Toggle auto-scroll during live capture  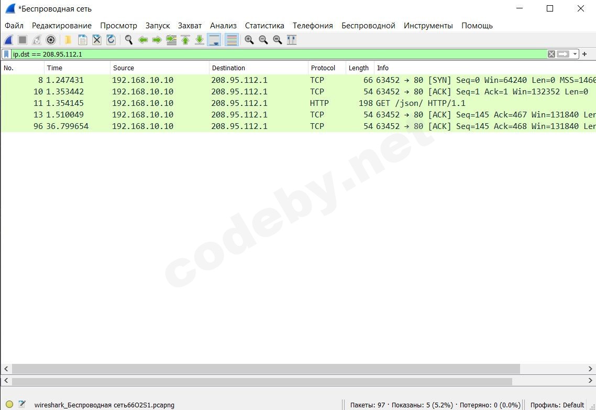tap(214, 40)
